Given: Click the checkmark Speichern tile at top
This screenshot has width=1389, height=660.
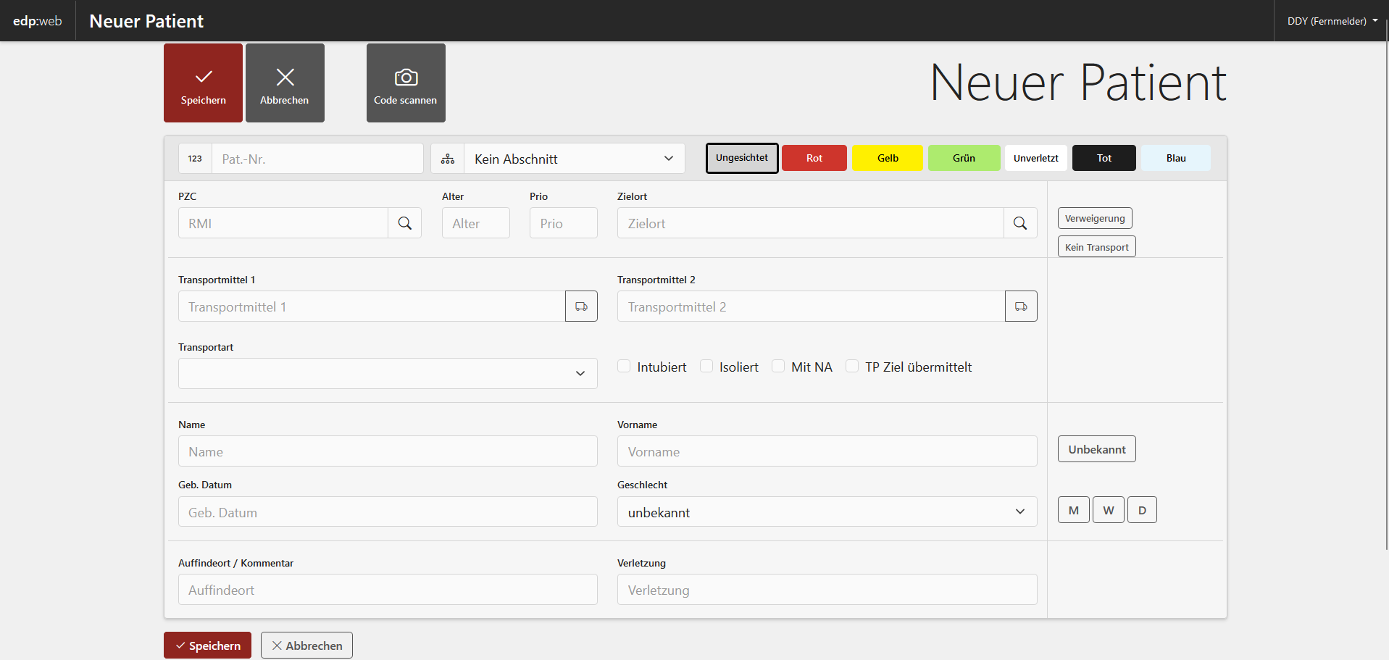Looking at the screenshot, I should [x=203, y=83].
